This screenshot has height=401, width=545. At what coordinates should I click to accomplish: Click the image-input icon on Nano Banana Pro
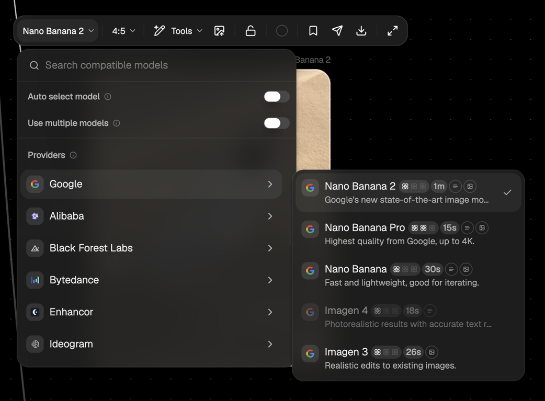pyautogui.click(x=482, y=228)
